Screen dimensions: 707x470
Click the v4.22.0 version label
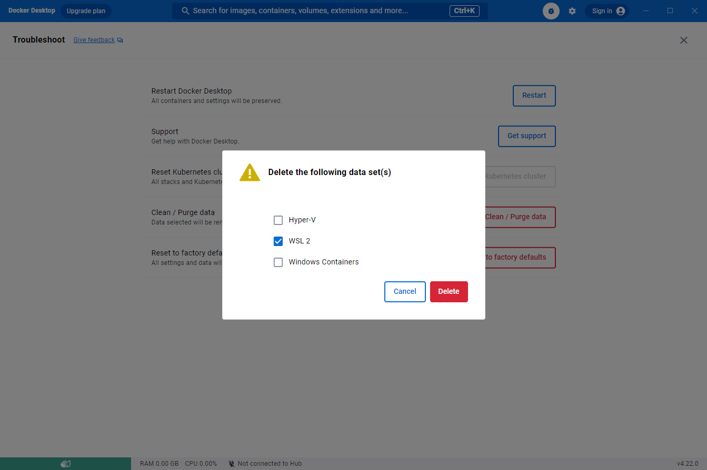(688, 464)
